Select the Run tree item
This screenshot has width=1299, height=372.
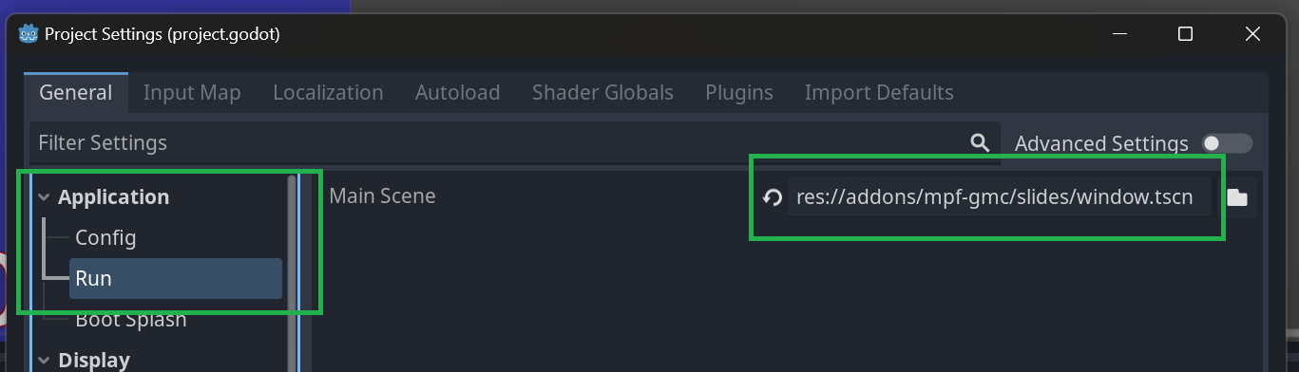pyautogui.click(x=176, y=278)
